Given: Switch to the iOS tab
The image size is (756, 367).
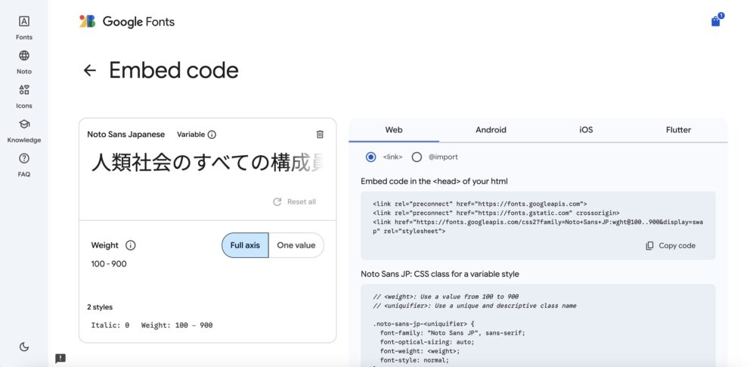Looking at the screenshot, I should [x=586, y=130].
